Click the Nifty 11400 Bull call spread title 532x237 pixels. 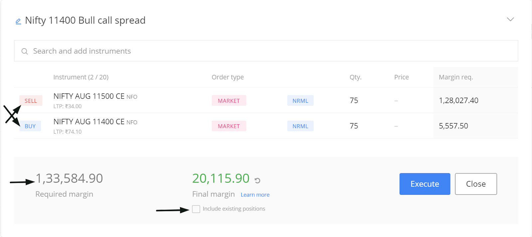85,20
